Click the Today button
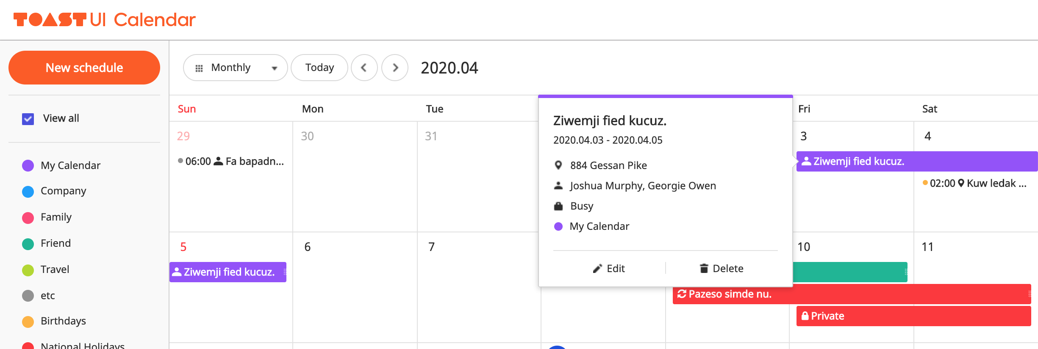This screenshot has width=1038, height=349. point(319,67)
